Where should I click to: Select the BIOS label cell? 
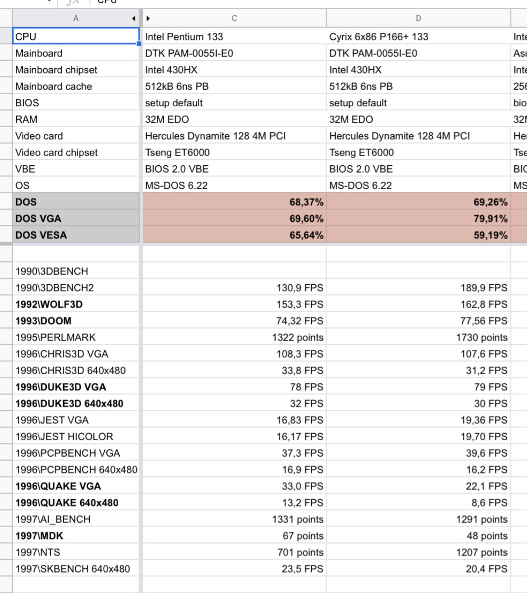76,102
